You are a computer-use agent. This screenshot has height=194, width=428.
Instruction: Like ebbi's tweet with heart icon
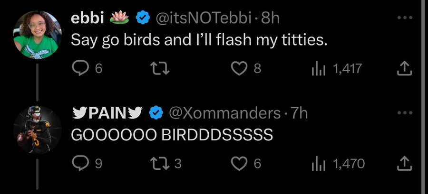point(239,69)
